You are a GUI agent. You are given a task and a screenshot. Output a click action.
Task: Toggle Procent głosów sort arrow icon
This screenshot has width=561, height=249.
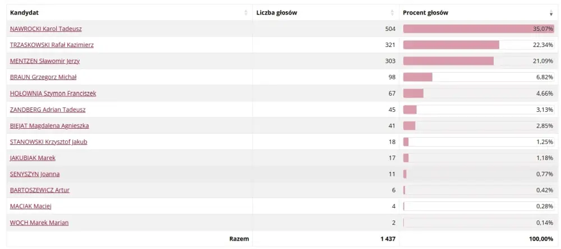[x=551, y=13]
